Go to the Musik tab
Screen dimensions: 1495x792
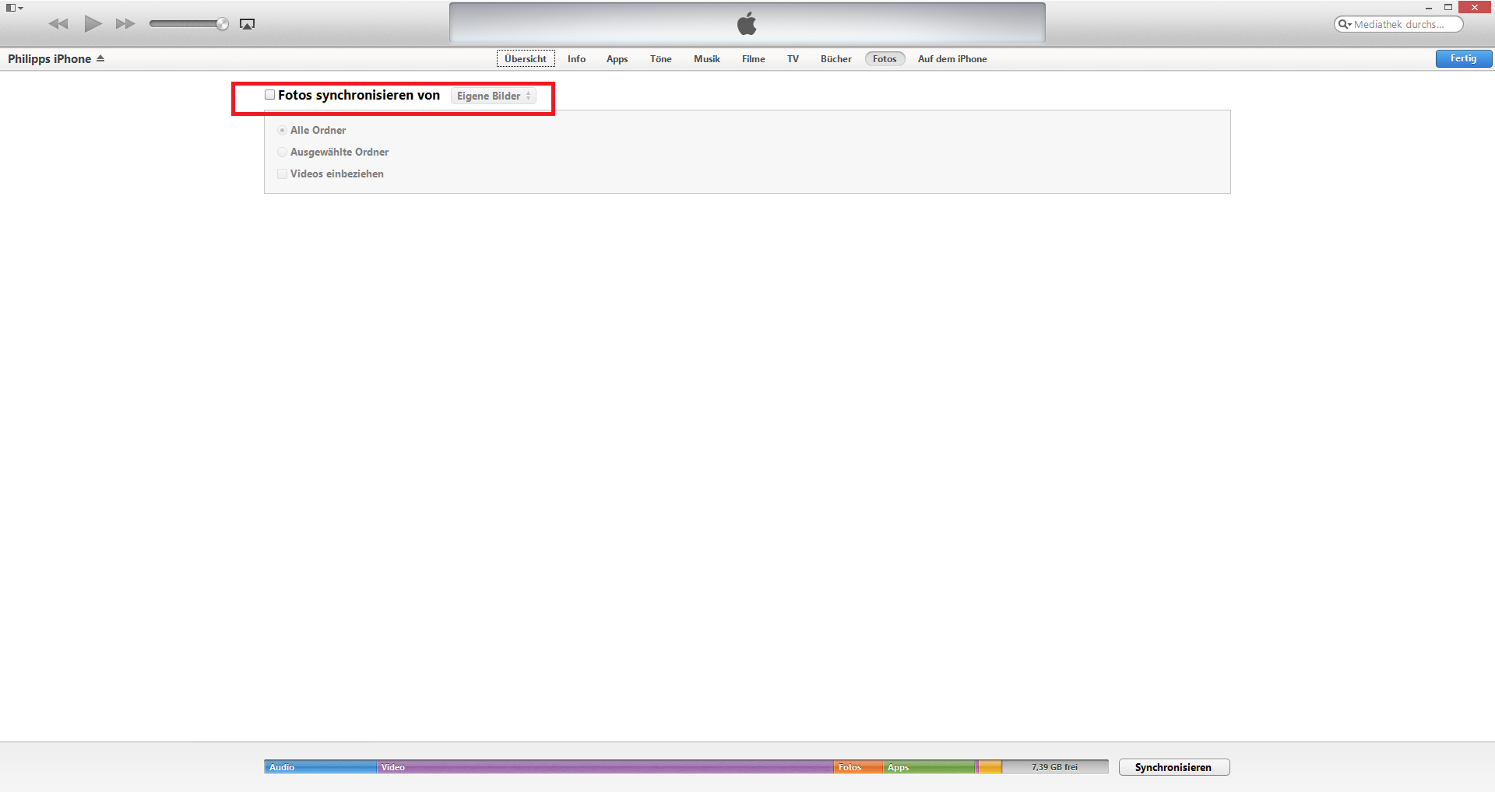click(707, 59)
